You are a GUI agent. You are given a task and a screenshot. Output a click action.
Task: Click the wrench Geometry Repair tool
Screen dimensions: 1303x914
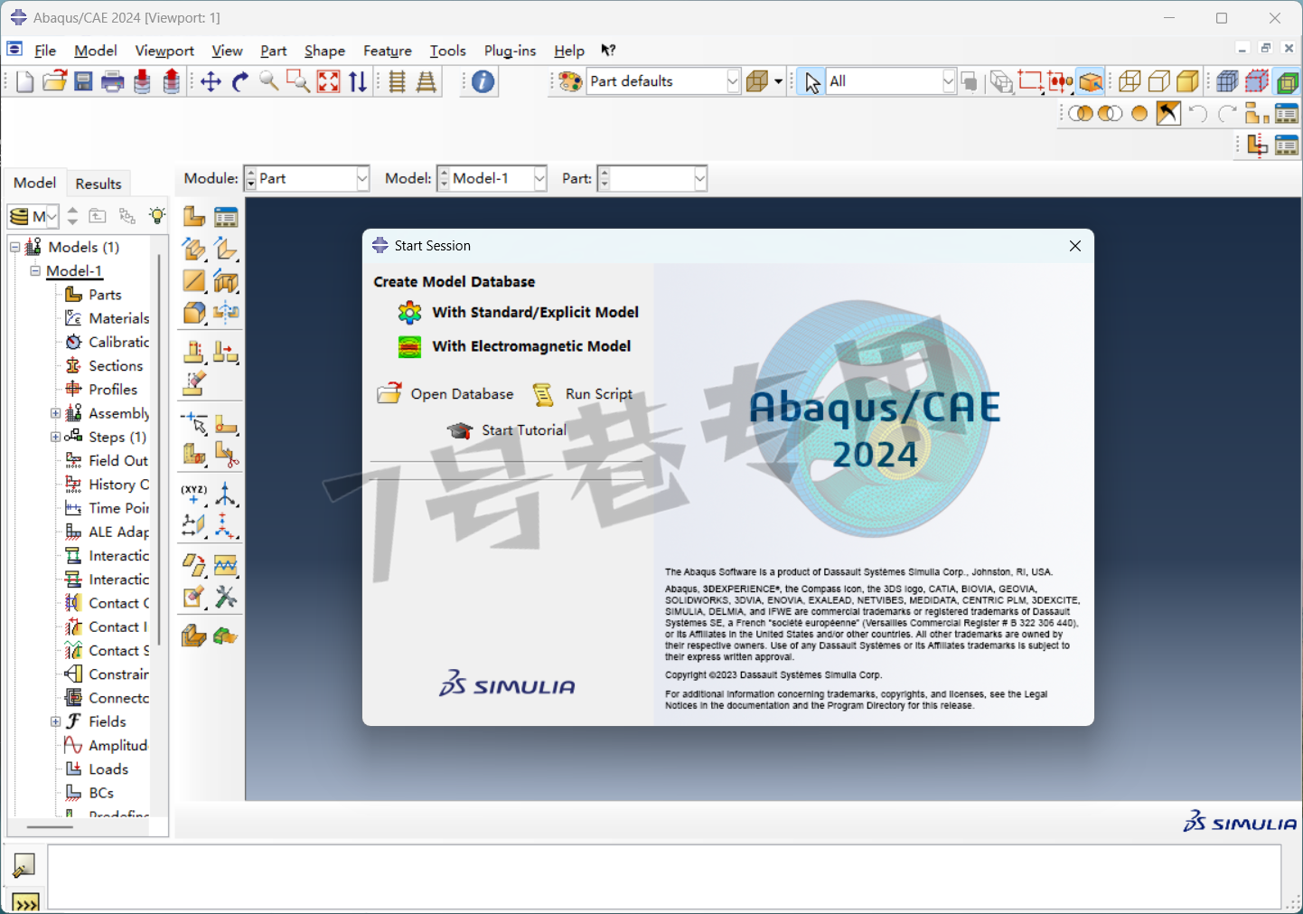226,598
